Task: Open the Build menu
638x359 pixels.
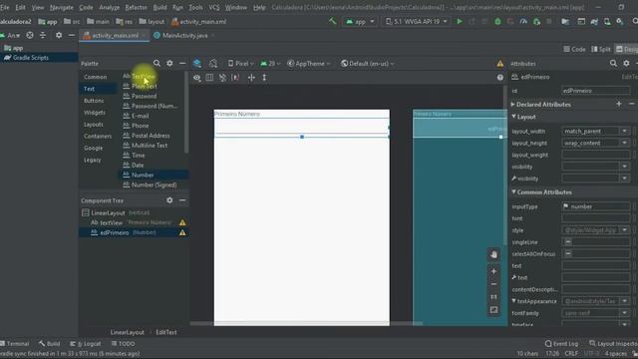Action: pos(159,7)
